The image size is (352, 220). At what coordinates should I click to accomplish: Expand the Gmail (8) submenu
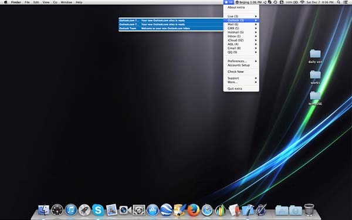coord(241,48)
